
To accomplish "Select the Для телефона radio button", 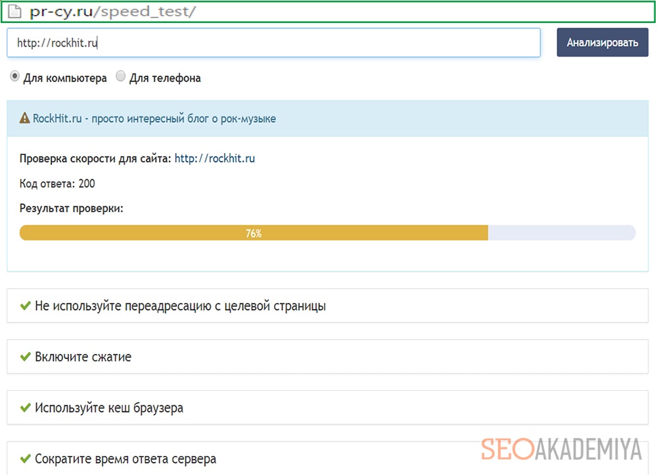I will pos(120,76).
